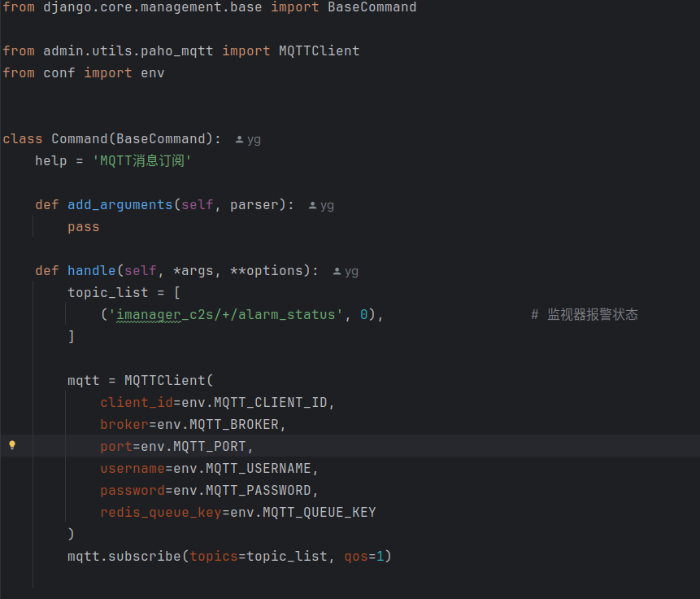The image size is (700, 599).
Task: Click the client_id keyword argument
Action: (136, 402)
